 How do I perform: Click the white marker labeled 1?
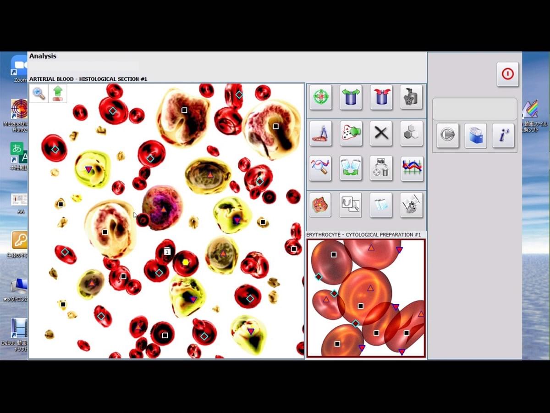point(167,252)
